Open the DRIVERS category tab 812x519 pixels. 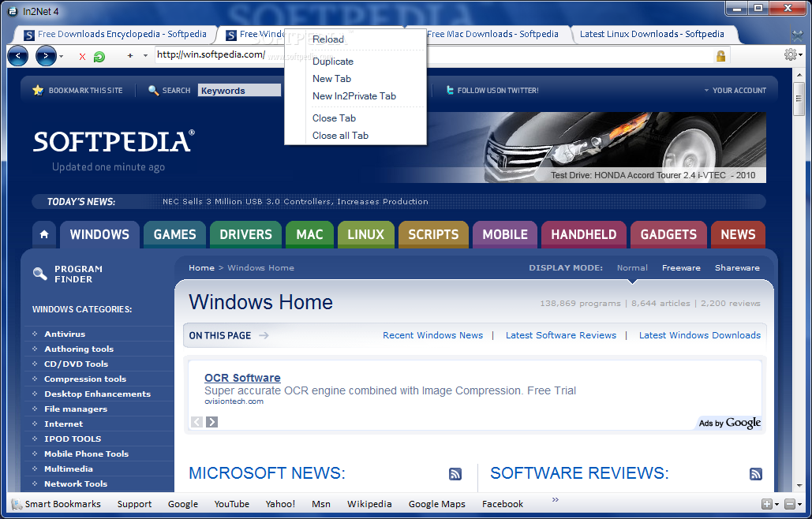click(x=245, y=234)
